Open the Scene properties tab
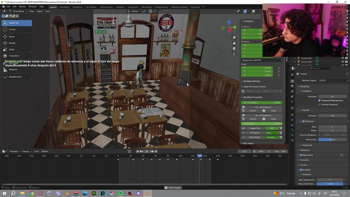Image resolution: width=350 pixels, height=197 pixels. [x=292, y=97]
